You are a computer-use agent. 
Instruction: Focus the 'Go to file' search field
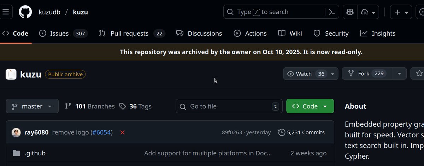(x=229, y=106)
